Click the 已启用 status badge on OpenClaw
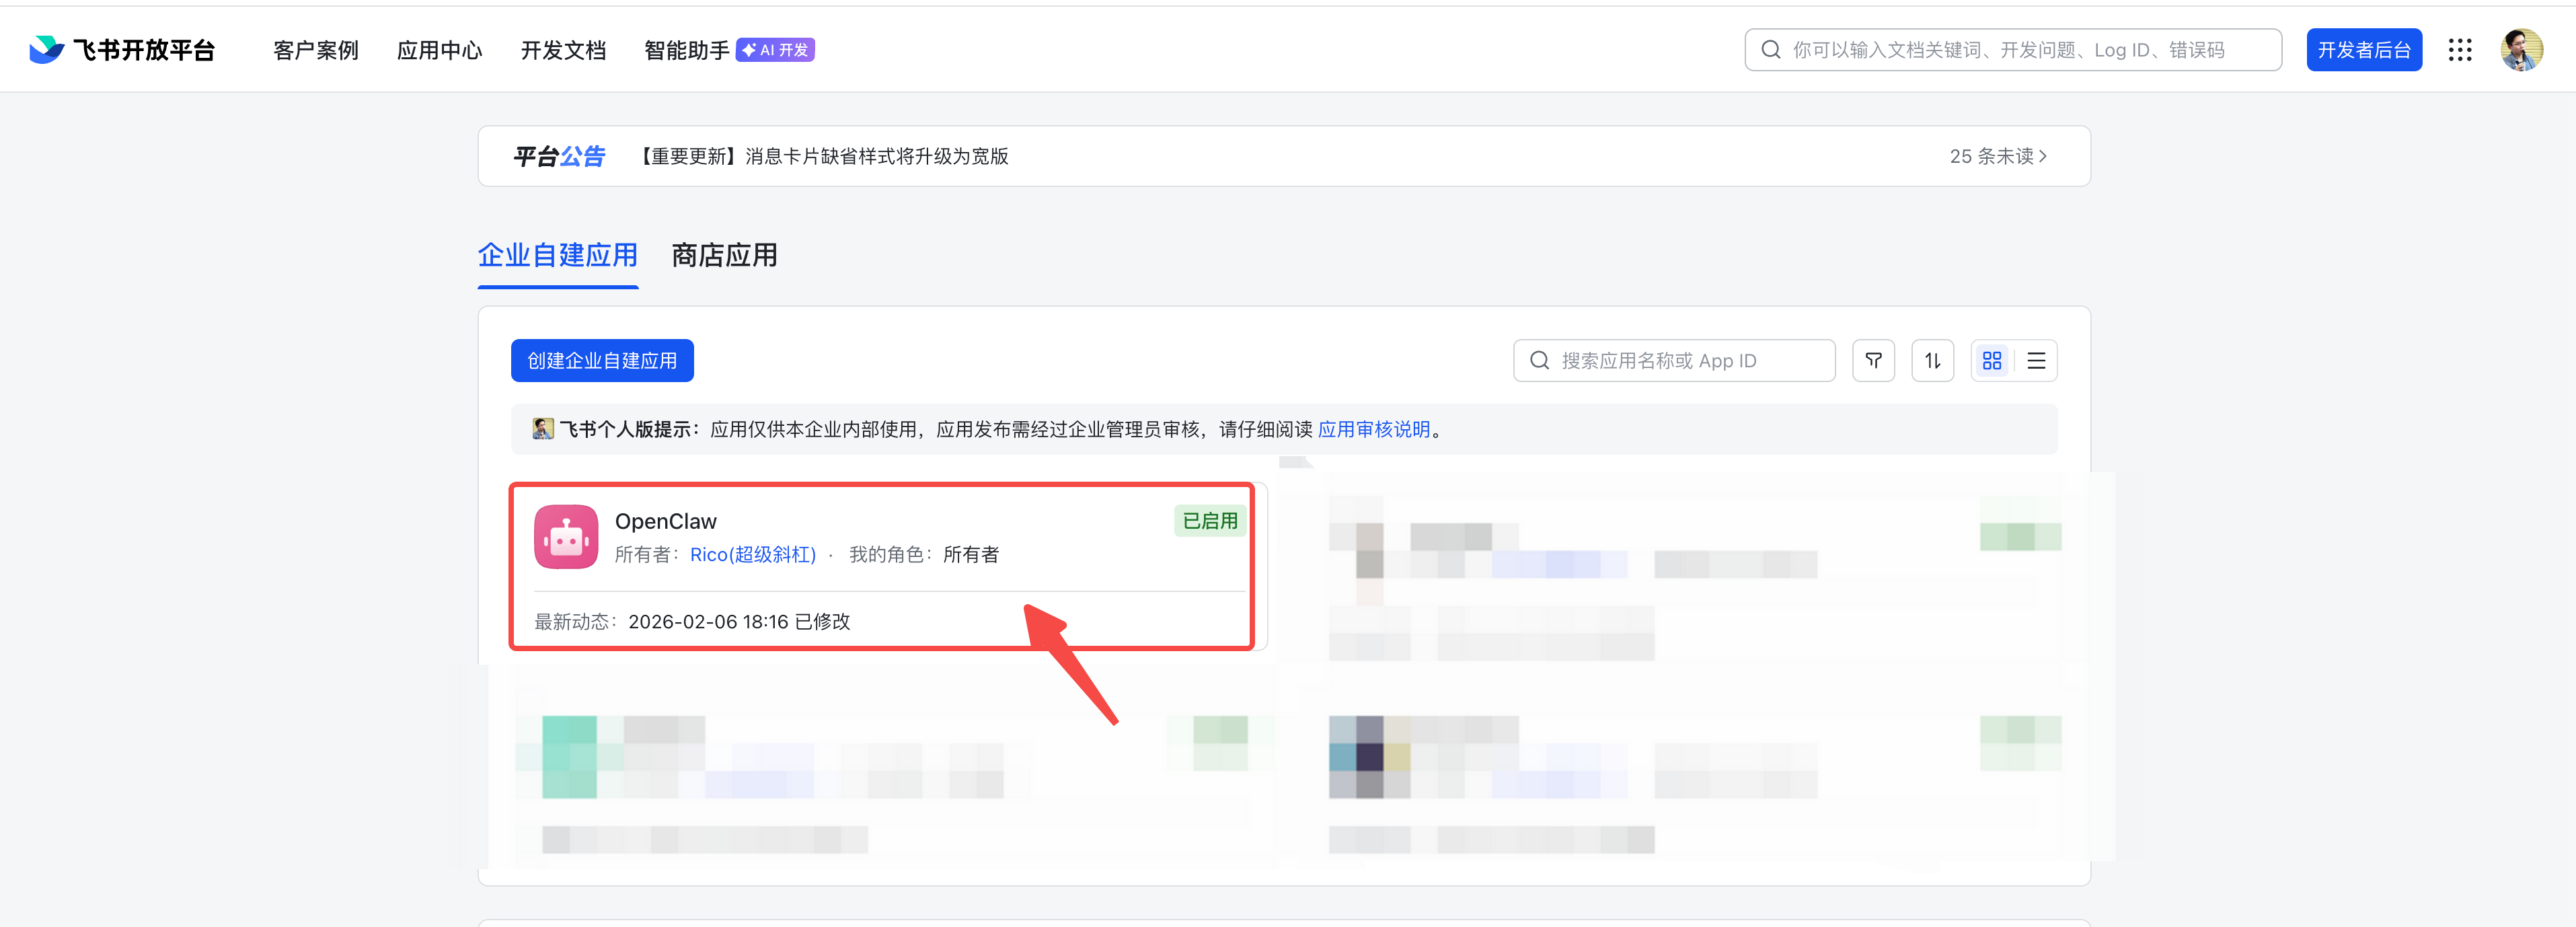Screen dimensions: 2576x927 click(1209, 521)
